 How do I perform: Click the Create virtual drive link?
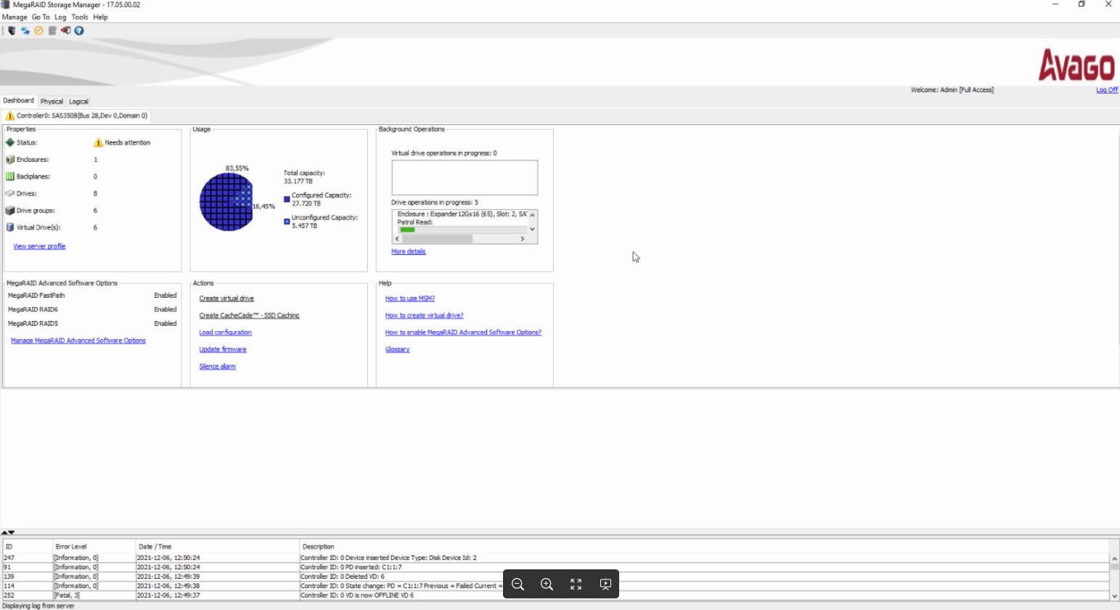pos(226,298)
